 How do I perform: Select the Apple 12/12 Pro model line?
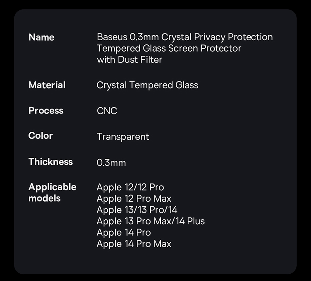pos(130,187)
